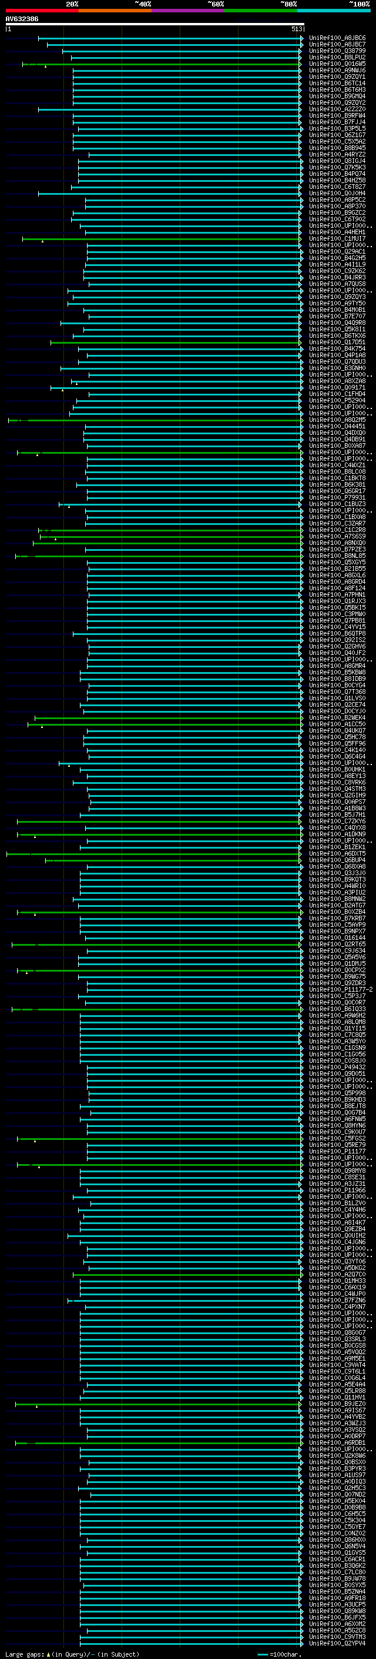Click hit label UniRef100_B4G2H5
Screen dimensions: 376x1659
(337, 258)
